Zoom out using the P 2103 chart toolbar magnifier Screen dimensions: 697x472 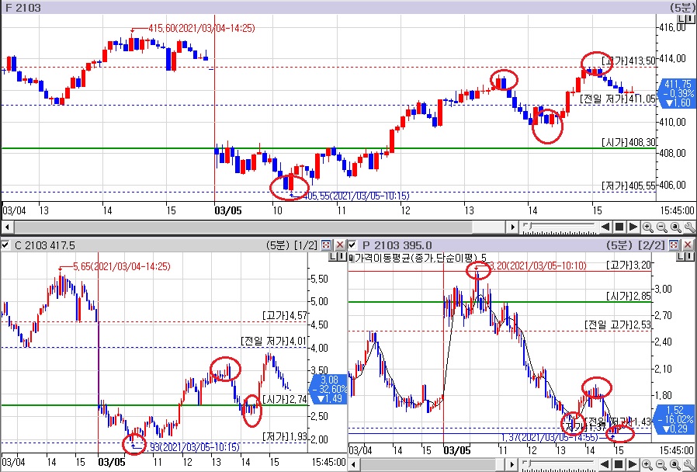point(662,465)
